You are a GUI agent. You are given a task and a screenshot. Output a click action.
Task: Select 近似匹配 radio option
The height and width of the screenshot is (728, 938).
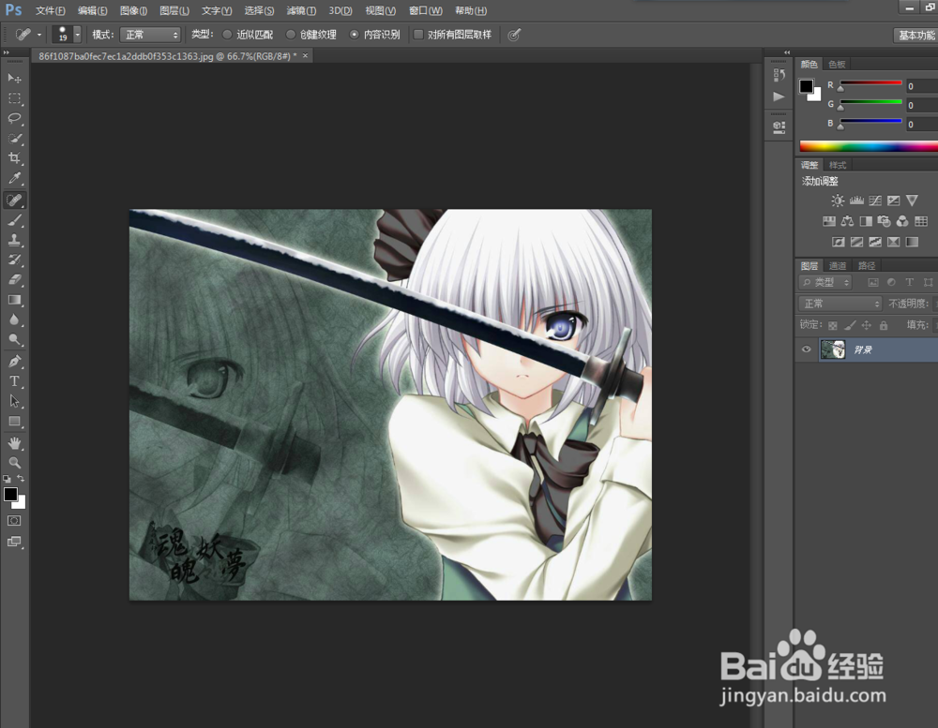227,35
